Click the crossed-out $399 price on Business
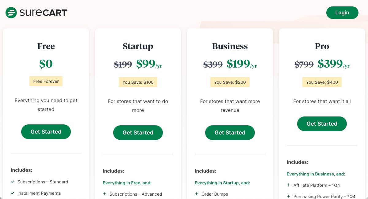Viewport: 368px width, 199px height. coord(213,64)
